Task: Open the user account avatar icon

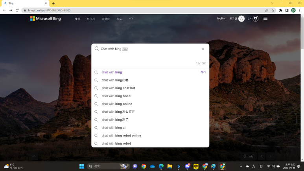Action: 241,18
